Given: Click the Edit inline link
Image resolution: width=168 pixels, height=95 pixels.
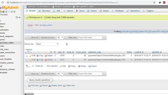Looking at the screenshot, I should (x=126, y=31).
